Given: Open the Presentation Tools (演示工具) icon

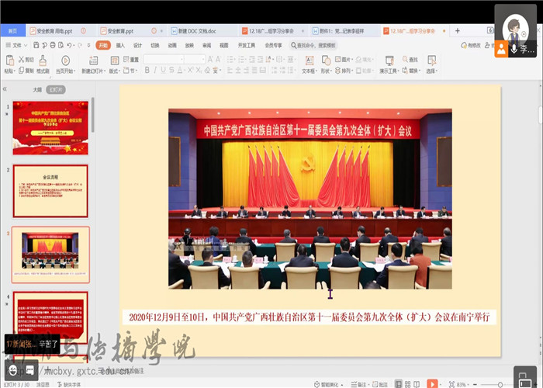Looking at the screenshot, I should tap(389, 61).
